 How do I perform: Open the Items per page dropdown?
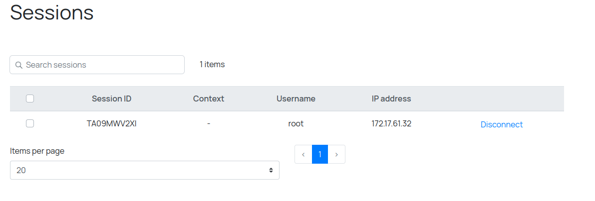tap(144, 170)
